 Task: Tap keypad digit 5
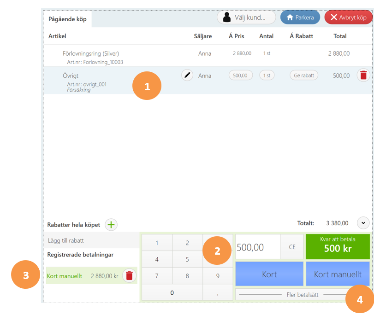188,259
